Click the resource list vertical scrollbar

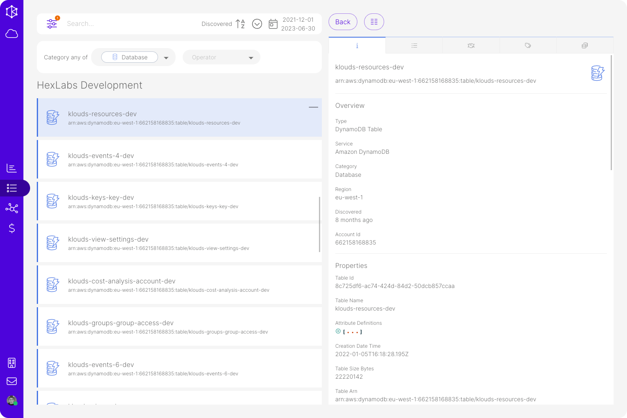click(320, 224)
